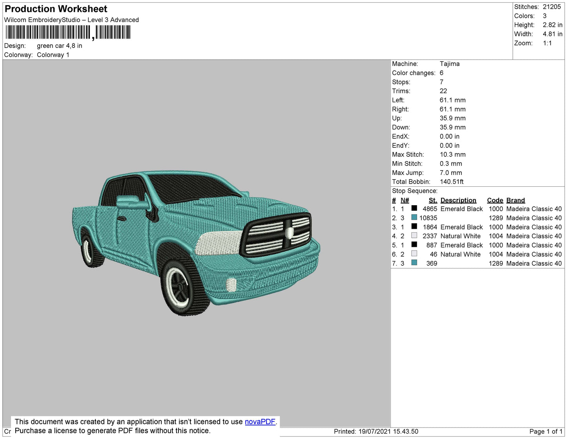Image resolution: width=567 pixels, height=439 pixels.
Task: Click white swatch in stop row 4
Action: (x=414, y=235)
